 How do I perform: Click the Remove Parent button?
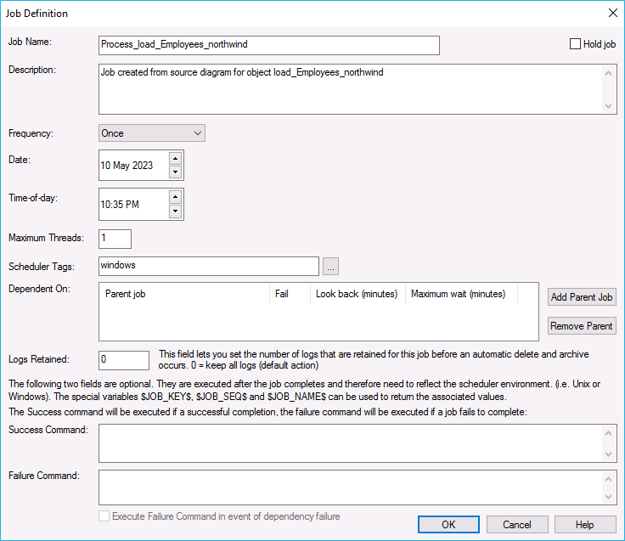582,326
